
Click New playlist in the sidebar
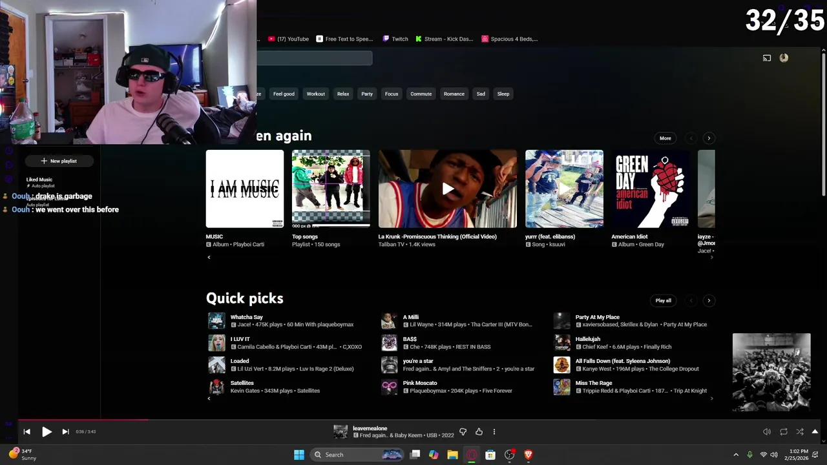[59, 161]
